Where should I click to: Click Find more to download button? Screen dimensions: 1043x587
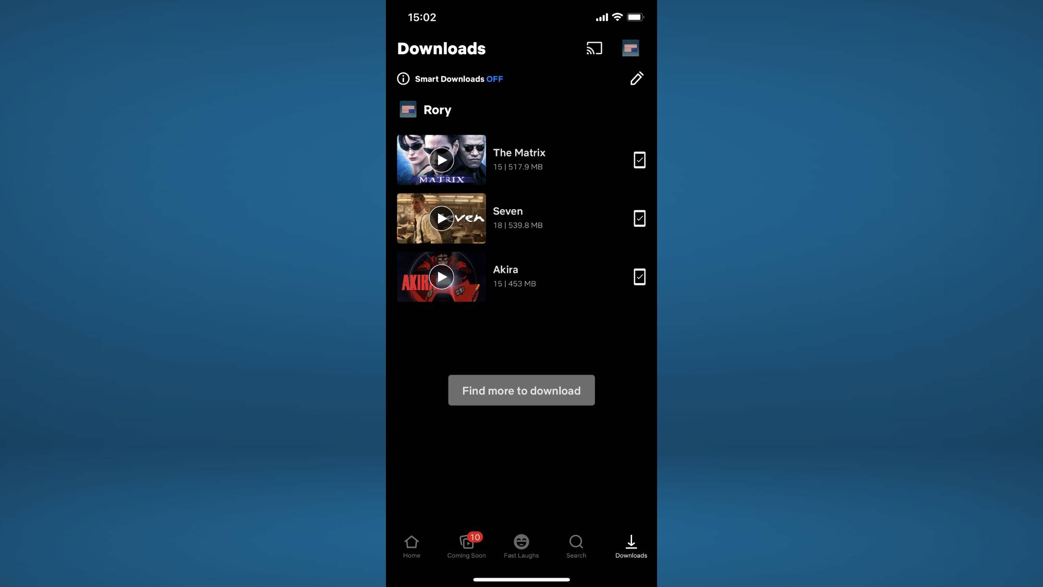521,390
